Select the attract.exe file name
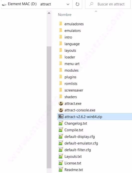 pyautogui.click(x=73, y=103)
